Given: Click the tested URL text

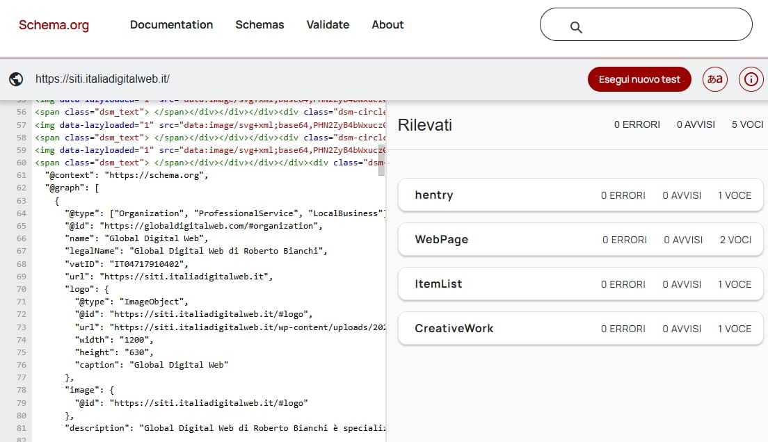Looking at the screenshot, I should pyautogui.click(x=102, y=79).
